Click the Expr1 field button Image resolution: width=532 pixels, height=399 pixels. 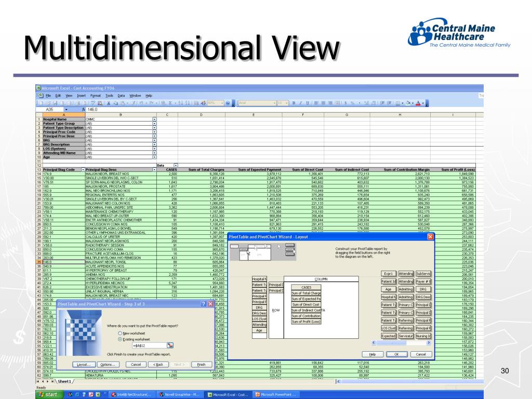tap(389, 273)
